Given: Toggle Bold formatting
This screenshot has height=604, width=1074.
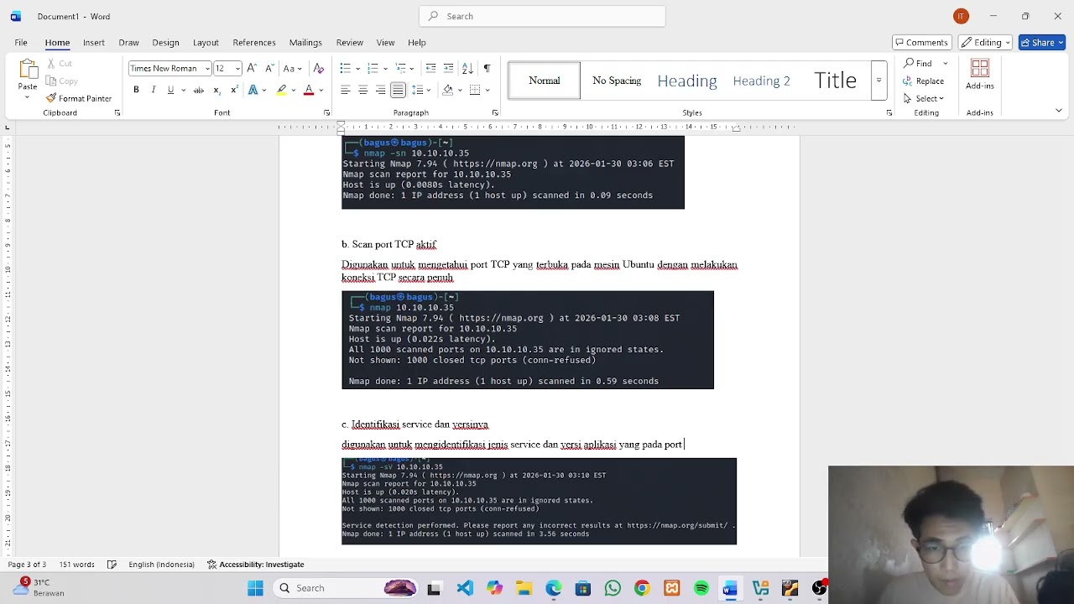Looking at the screenshot, I should click(136, 90).
